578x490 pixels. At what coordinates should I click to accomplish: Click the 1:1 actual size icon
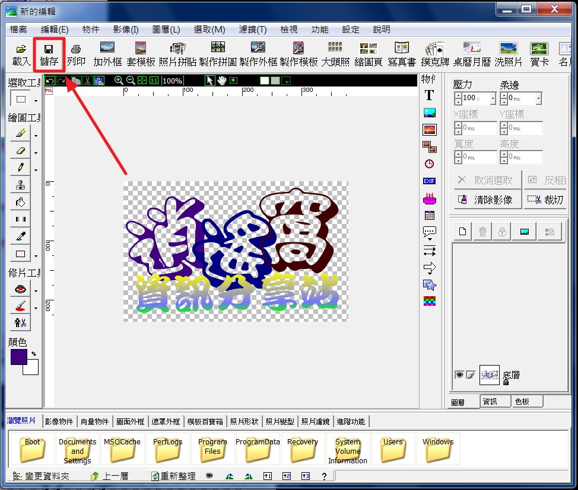pos(154,81)
